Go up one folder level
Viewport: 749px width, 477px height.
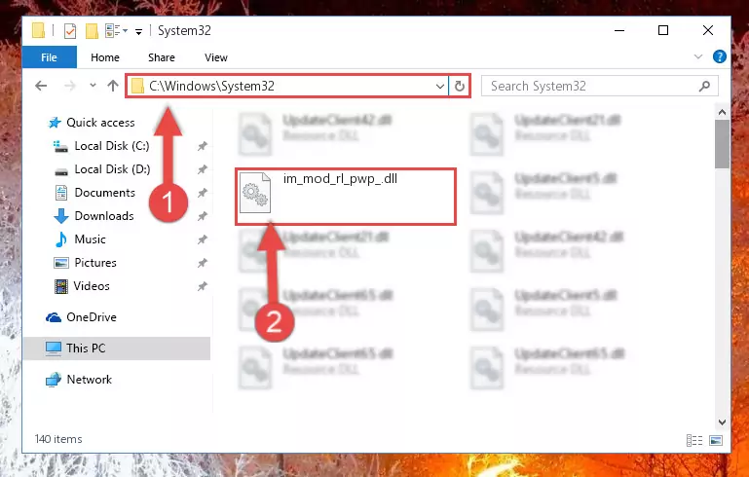[113, 86]
